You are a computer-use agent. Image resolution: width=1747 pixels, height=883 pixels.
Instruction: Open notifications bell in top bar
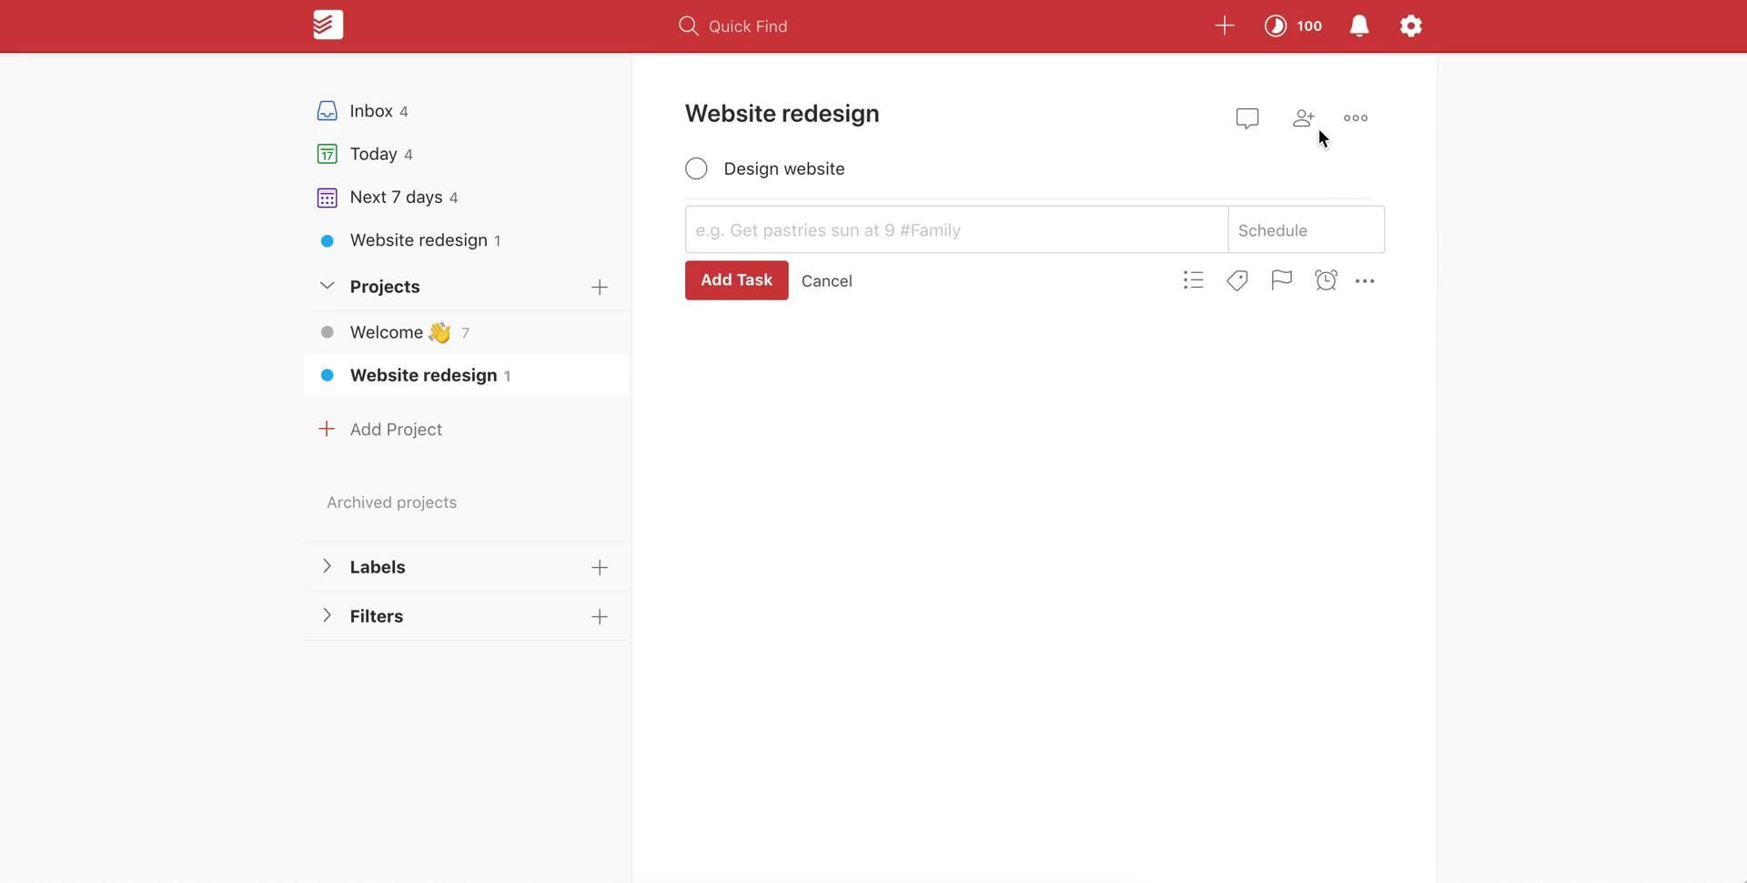coord(1358,26)
